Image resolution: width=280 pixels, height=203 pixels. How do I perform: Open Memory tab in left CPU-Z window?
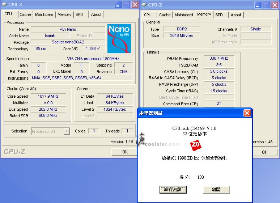point(64,14)
